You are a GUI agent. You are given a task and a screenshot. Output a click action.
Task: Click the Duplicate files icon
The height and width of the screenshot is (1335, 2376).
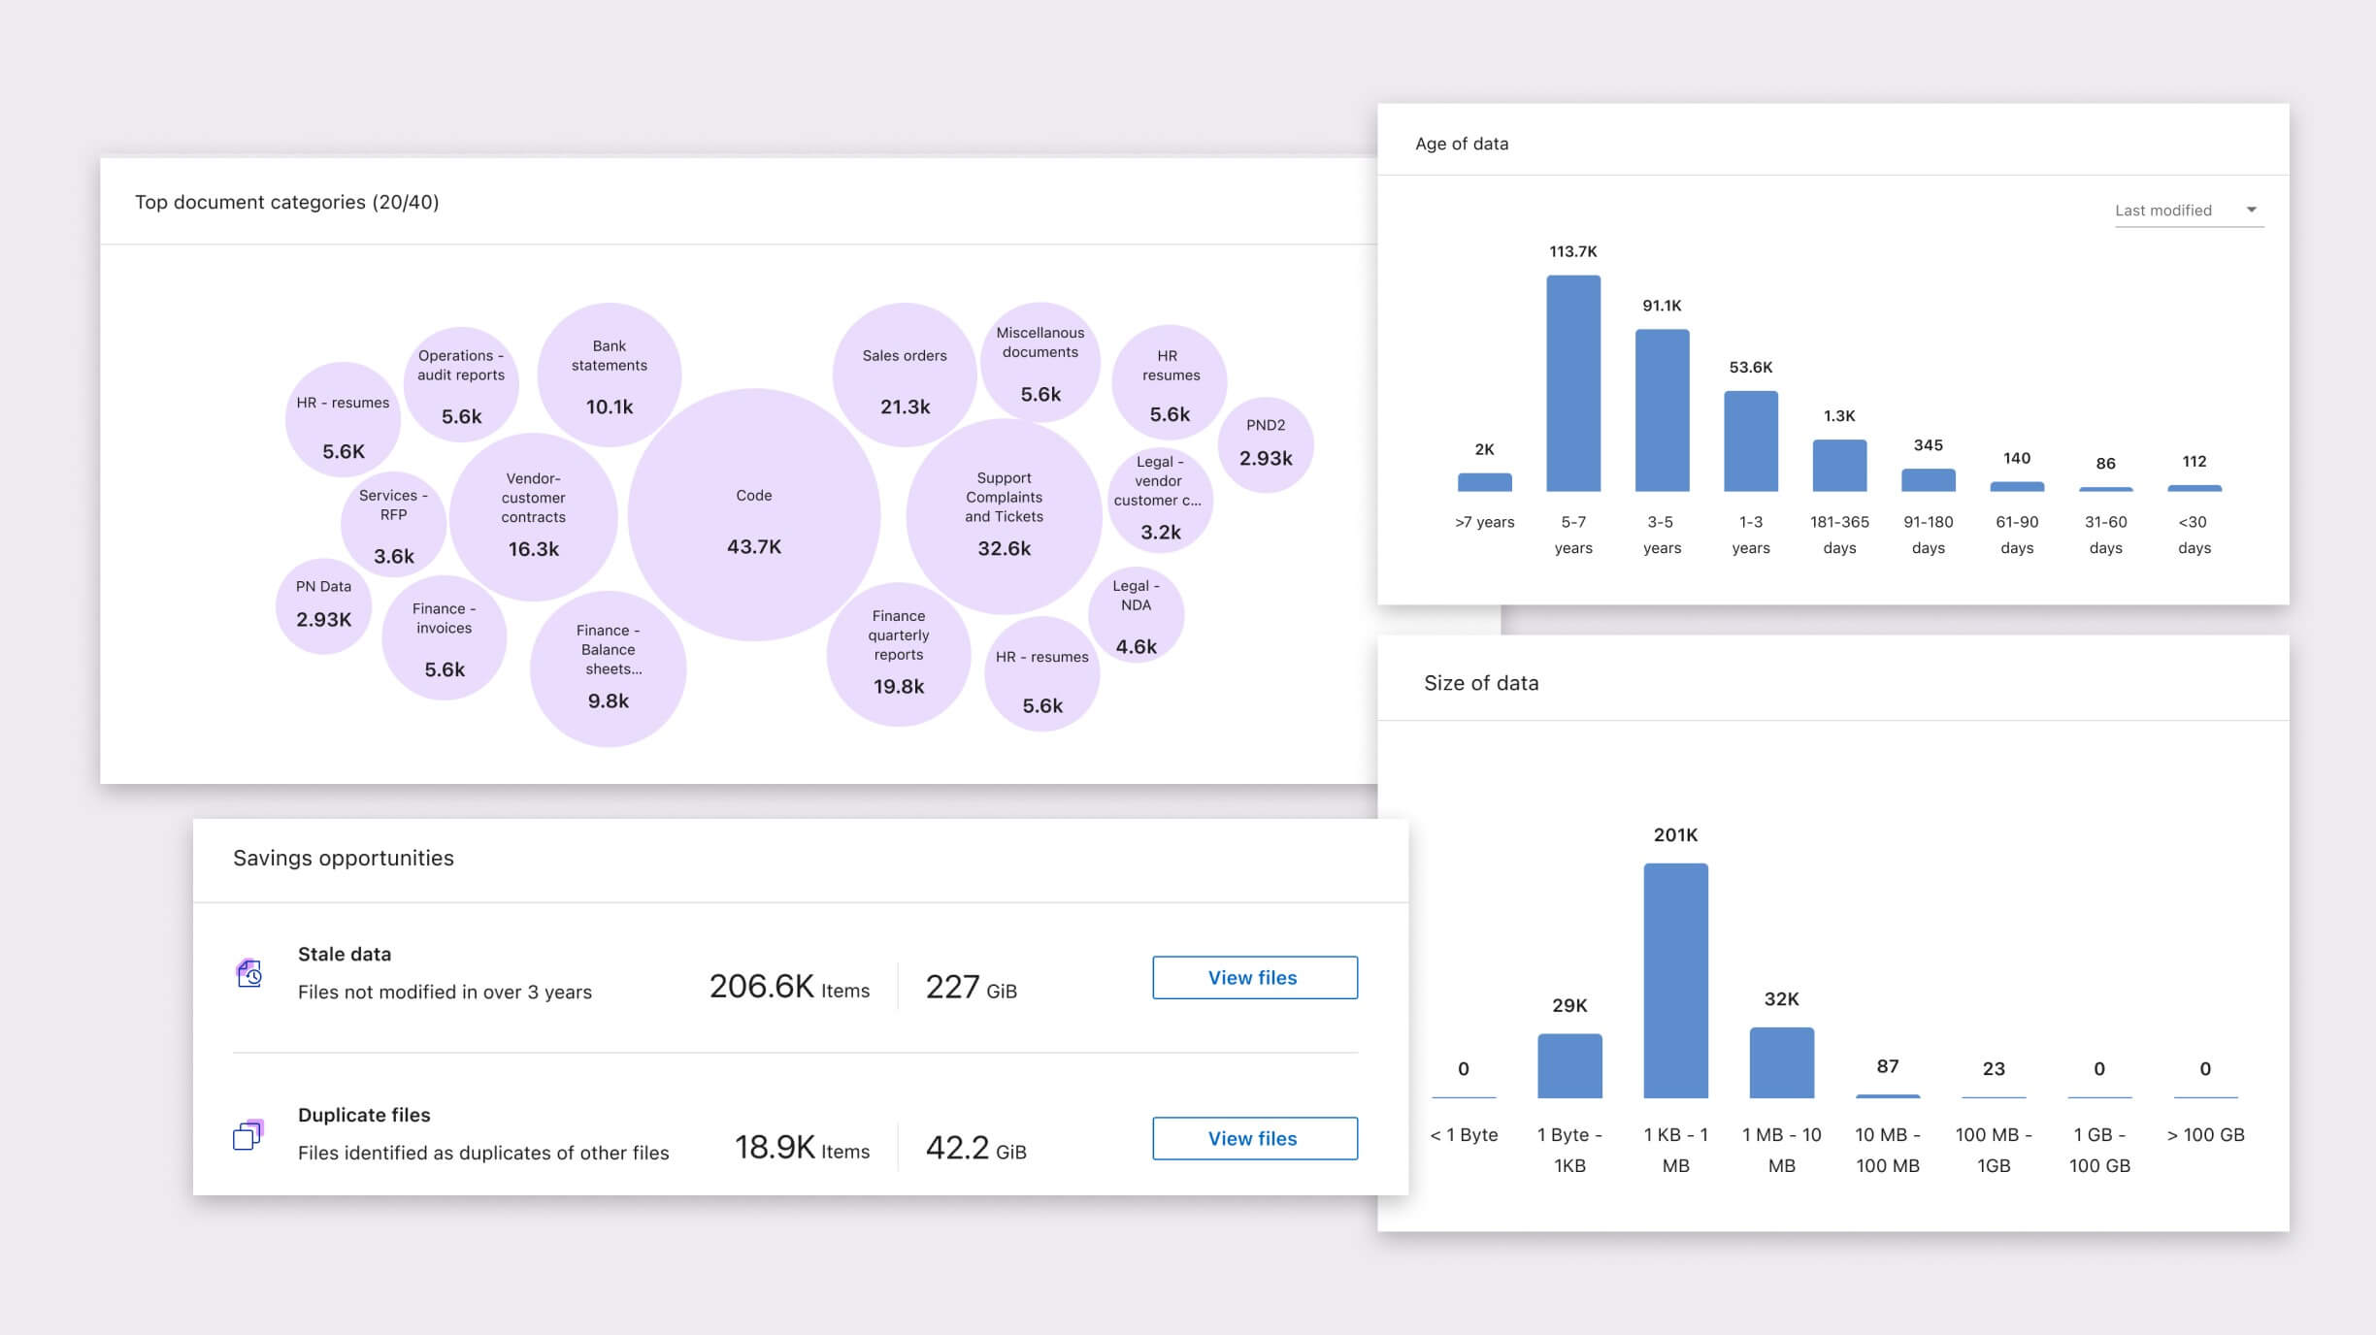[248, 1134]
